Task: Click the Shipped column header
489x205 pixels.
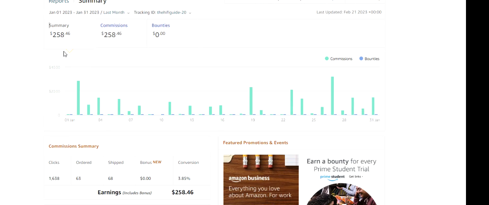Action: tap(116, 162)
